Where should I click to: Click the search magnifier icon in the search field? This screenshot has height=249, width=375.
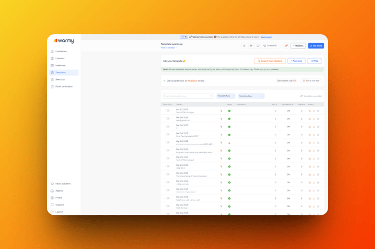[211, 96]
